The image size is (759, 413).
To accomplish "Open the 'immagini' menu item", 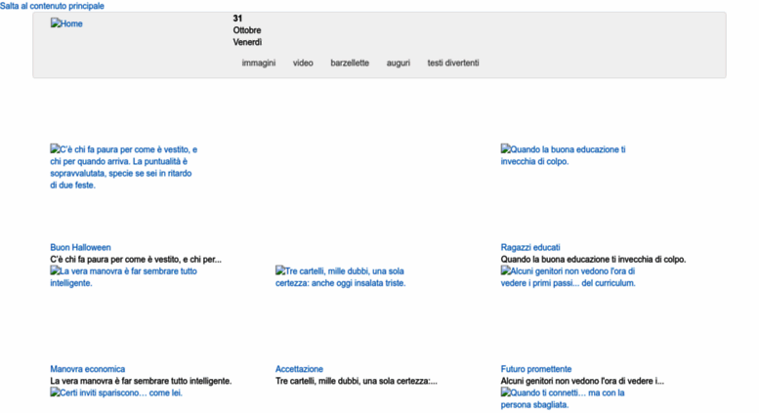I will [x=259, y=63].
